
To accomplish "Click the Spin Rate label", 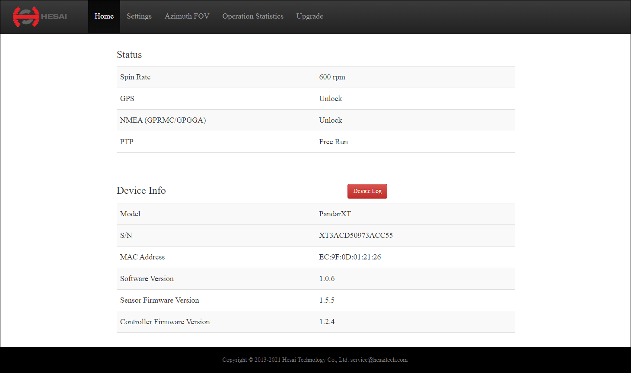I will point(135,77).
